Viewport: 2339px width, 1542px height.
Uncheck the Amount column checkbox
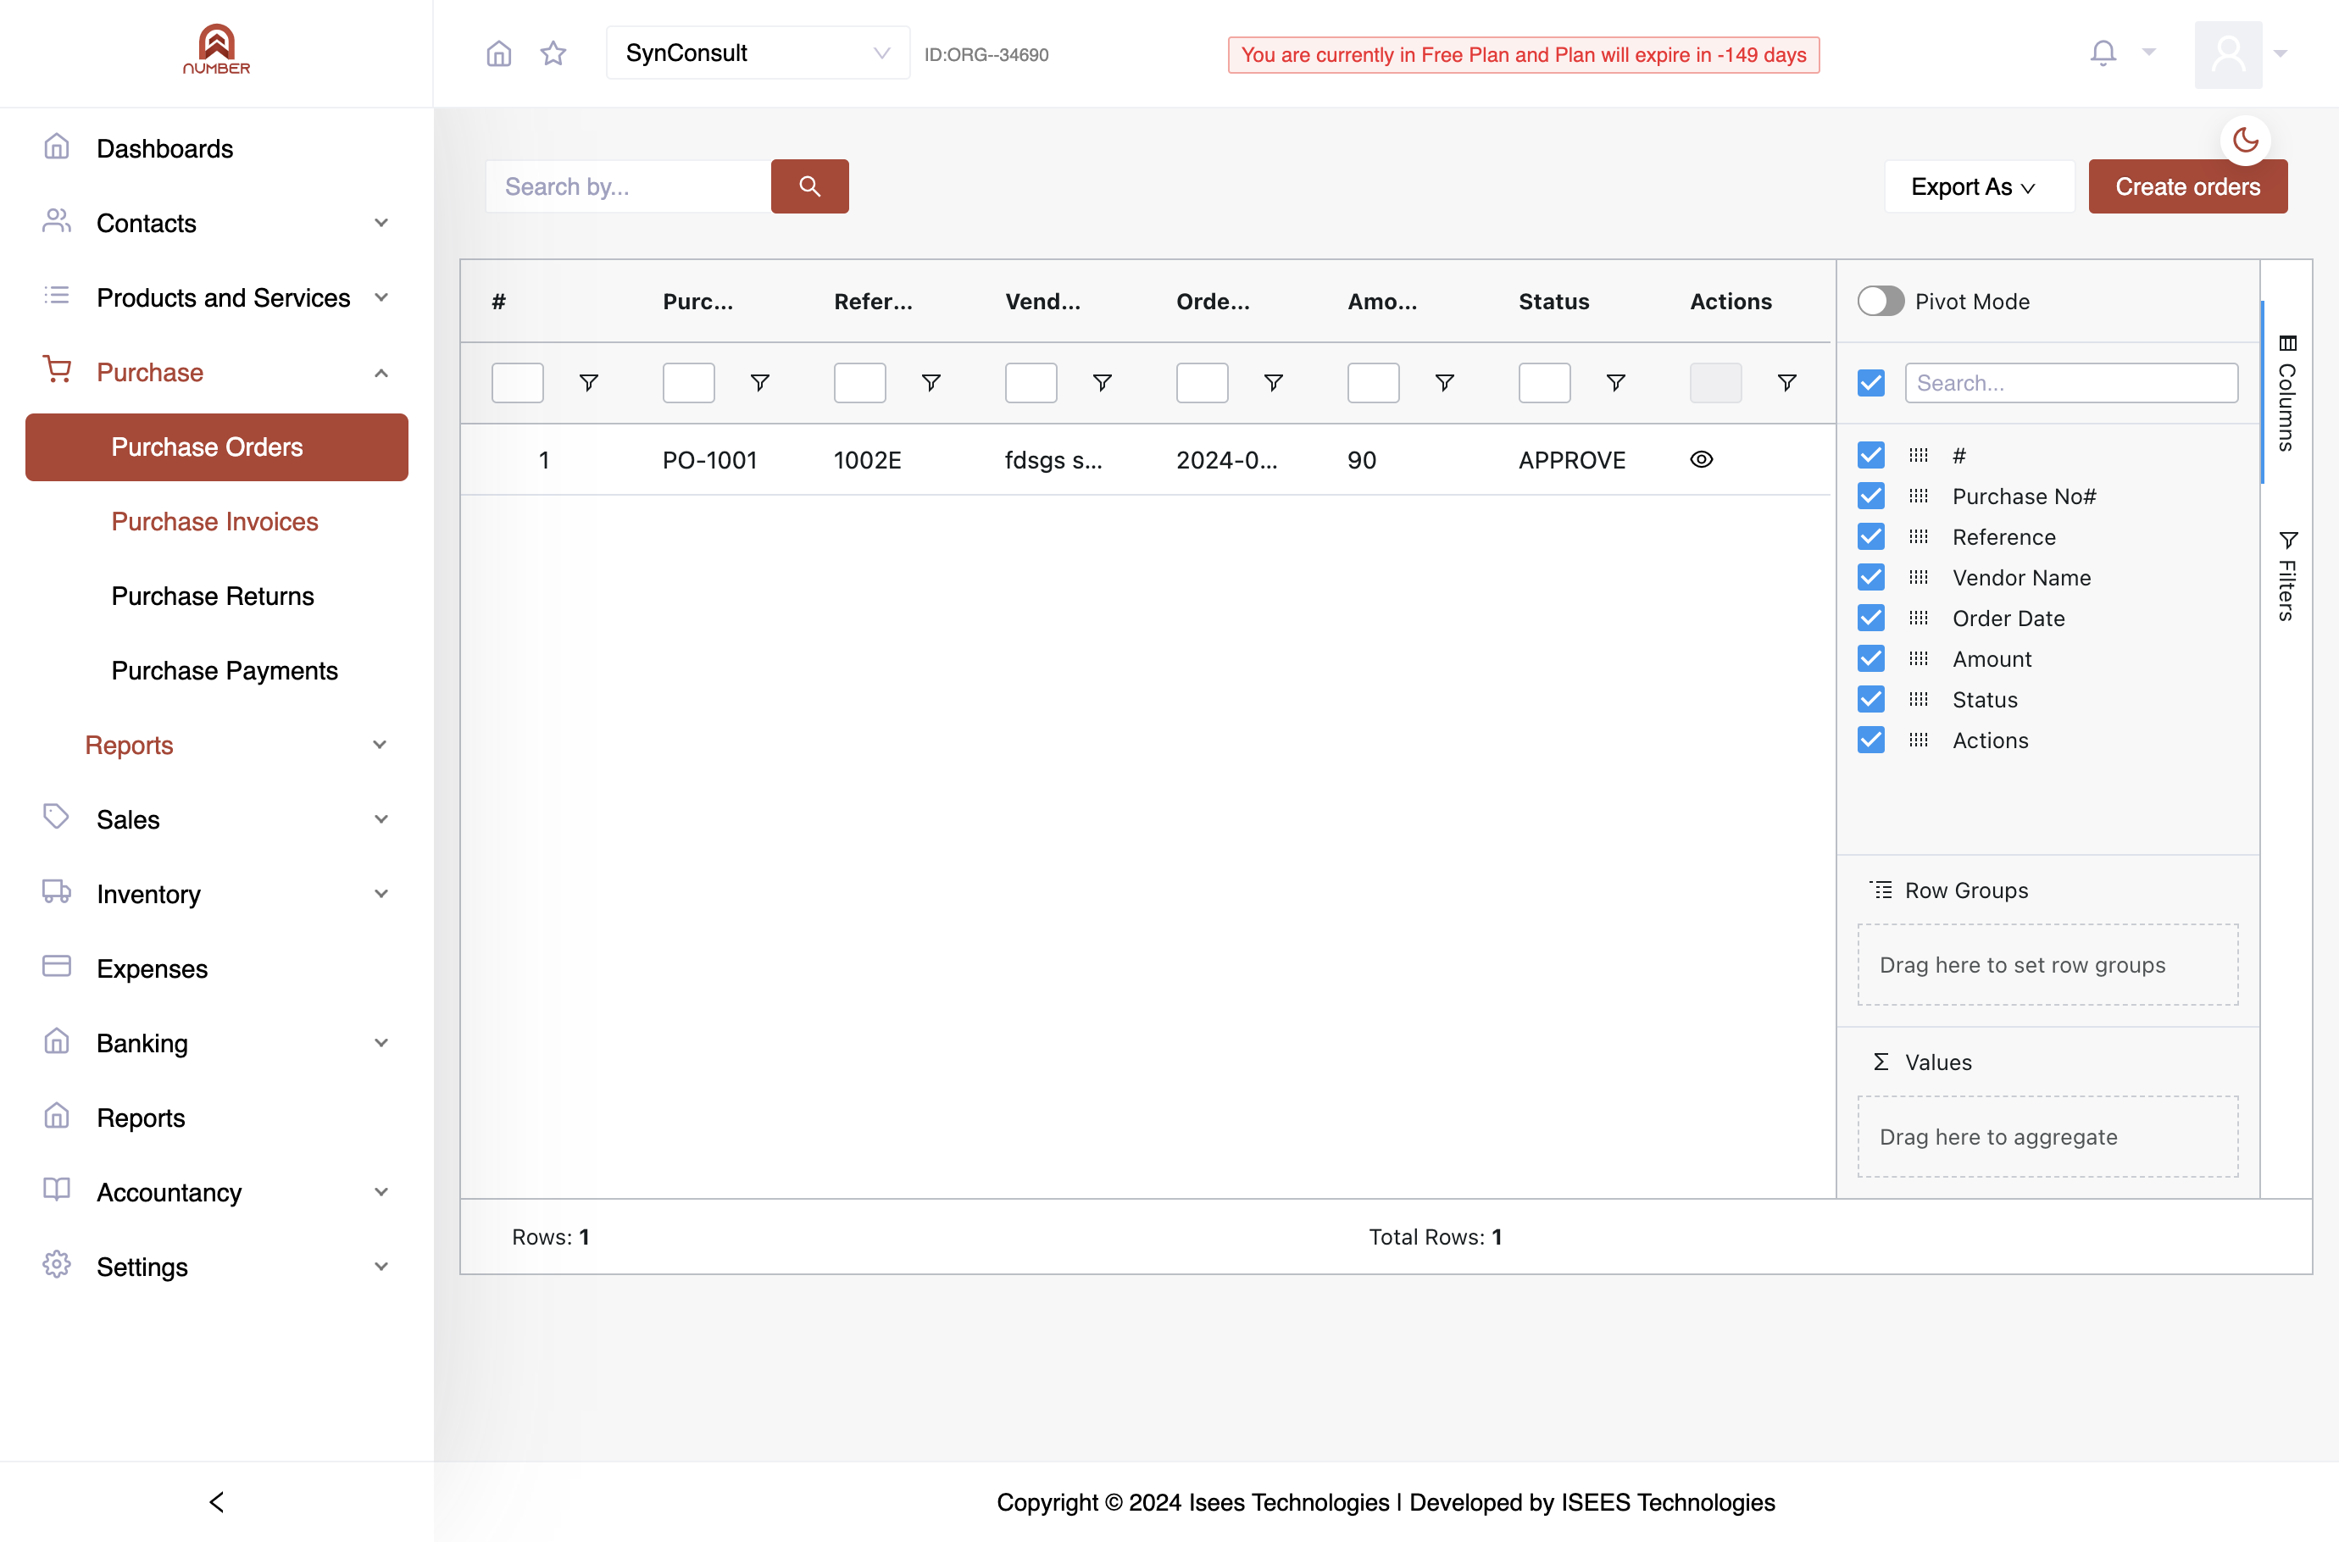(1871, 659)
